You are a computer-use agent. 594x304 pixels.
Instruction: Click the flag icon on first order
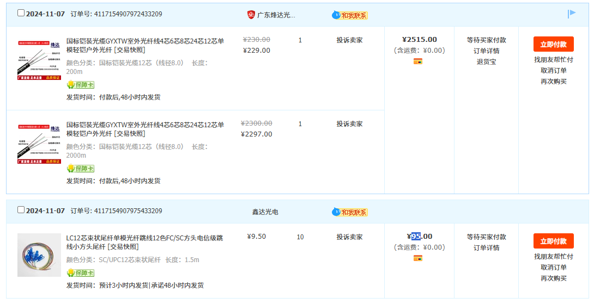pos(571,14)
